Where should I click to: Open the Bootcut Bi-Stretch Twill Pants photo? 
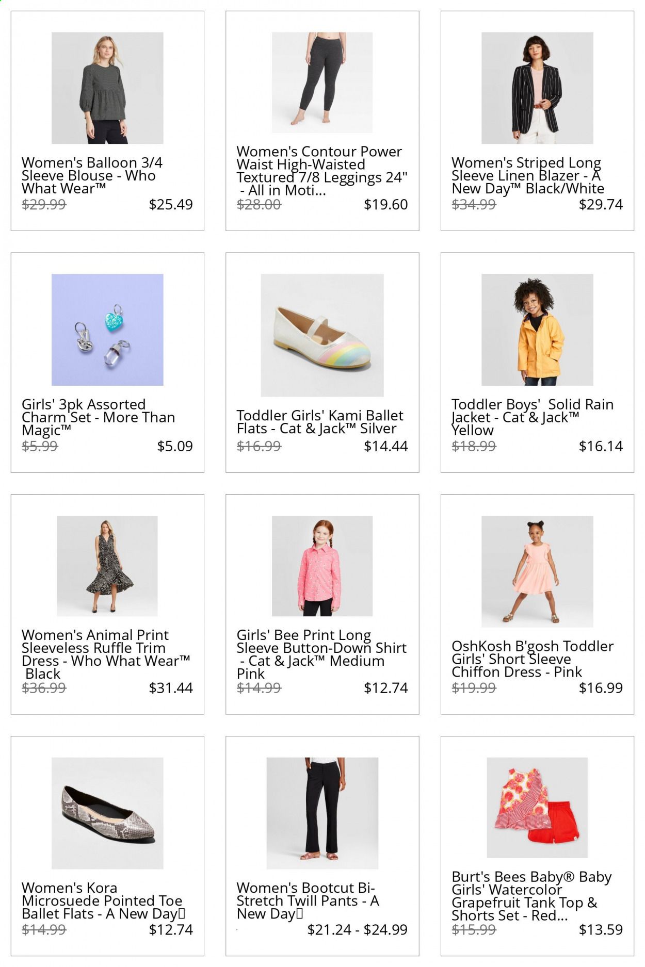coord(322,813)
